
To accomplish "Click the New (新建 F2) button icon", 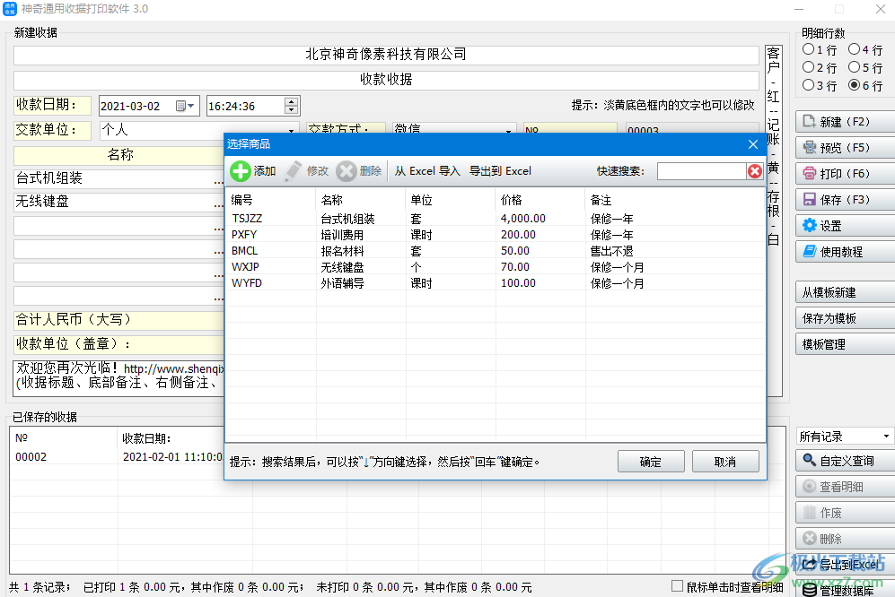I will point(809,122).
